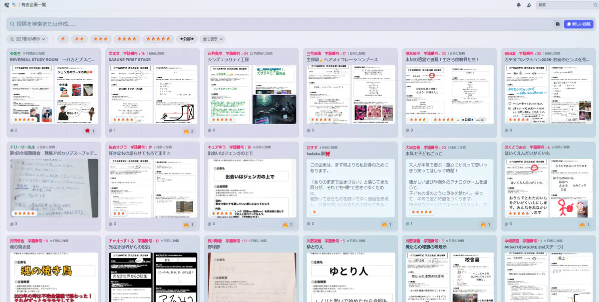Screen dimensions: 599x302
Task: Open post title hadaka.展
Action: click(319, 153)
